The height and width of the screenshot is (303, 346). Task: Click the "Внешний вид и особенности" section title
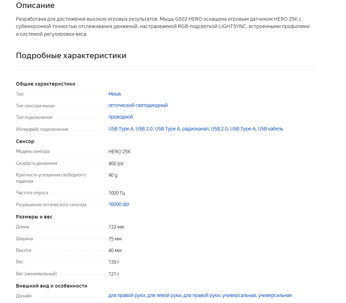click(51, 286)
